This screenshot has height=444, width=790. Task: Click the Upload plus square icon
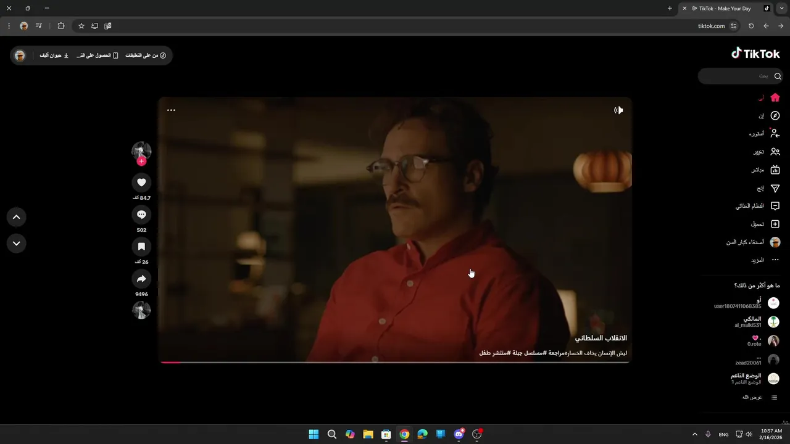coord(775,224)
